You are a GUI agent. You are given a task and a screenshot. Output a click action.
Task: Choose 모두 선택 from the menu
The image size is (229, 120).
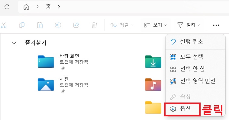[x=195, y=57]
